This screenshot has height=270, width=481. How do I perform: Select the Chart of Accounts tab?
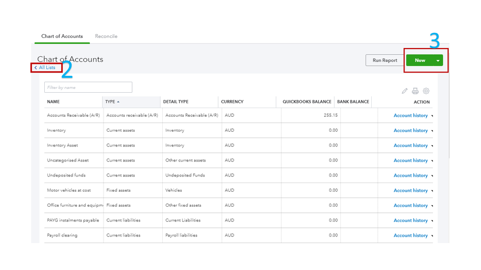tap(62, 37)
